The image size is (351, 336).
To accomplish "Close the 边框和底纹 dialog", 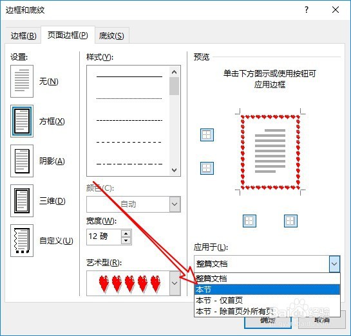I will (x=336, y=10).
